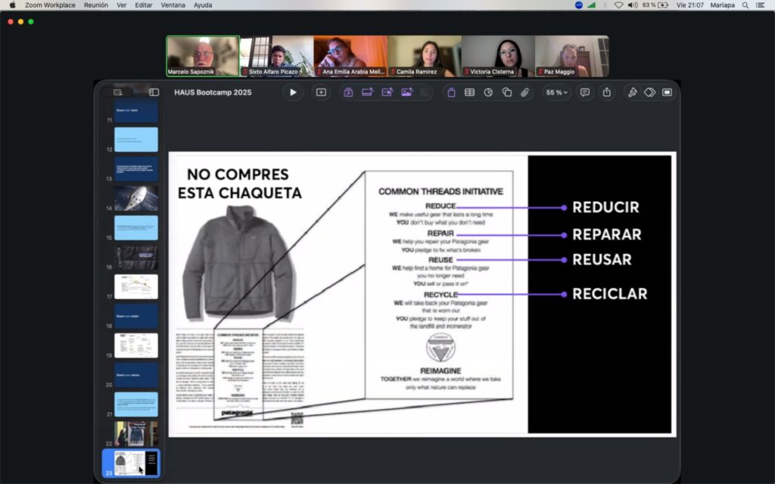Insert a table from the toolbar

click(469, 92)
